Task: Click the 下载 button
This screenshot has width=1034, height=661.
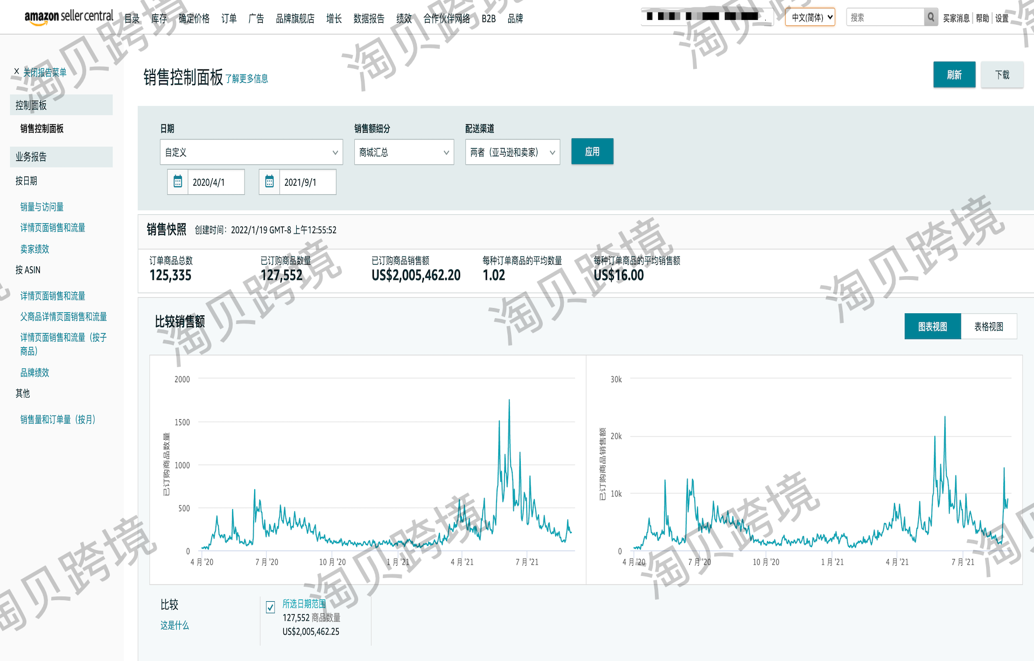Action: tap(1002, 75)
